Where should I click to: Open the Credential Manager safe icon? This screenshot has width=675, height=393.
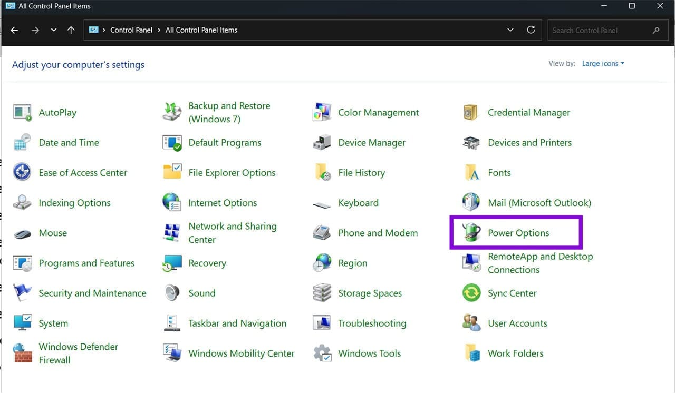[471, 112]
